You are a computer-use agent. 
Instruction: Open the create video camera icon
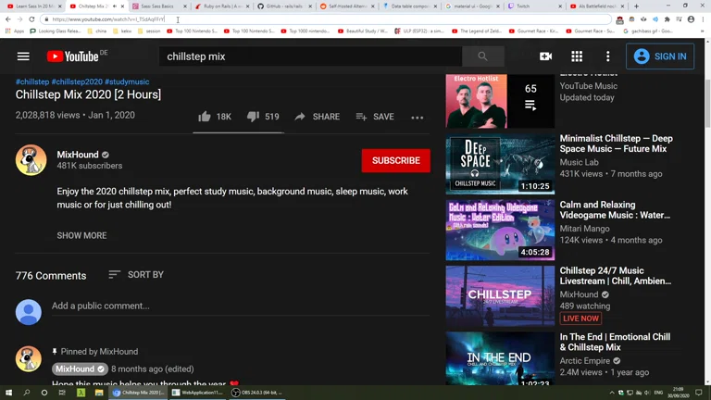[545, 56]
